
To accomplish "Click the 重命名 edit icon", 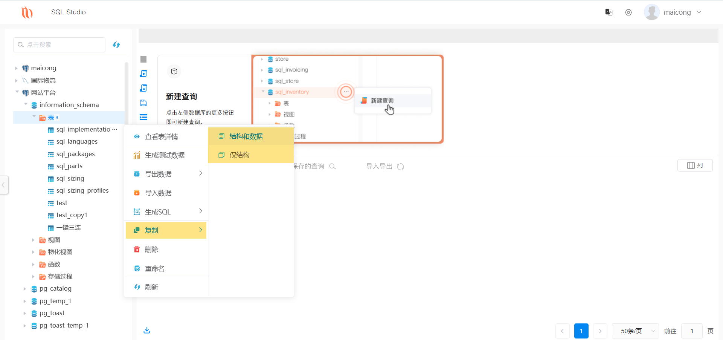I will (137, 268).
